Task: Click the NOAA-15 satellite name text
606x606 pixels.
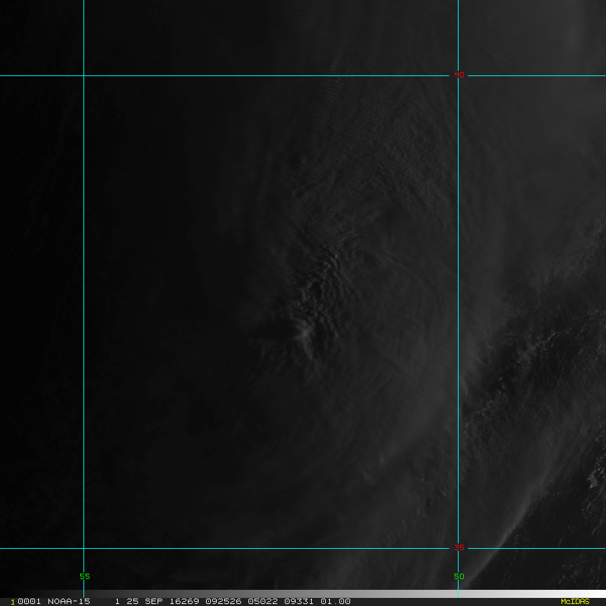Action: (x=69, y=601)
